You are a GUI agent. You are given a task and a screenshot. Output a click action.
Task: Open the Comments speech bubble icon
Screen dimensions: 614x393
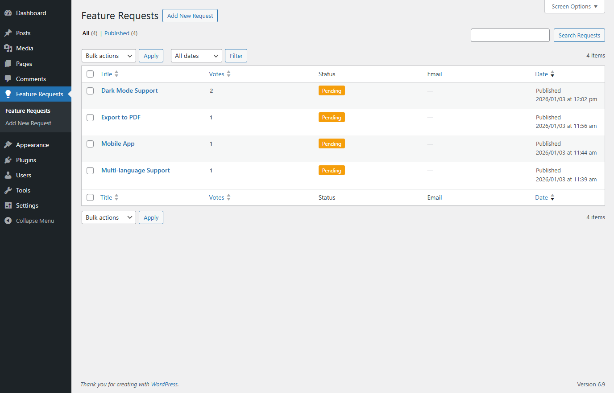(x=9, y=79)
